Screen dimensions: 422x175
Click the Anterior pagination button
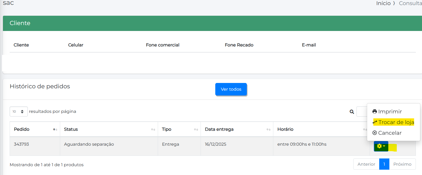click(x=366, y=164)
